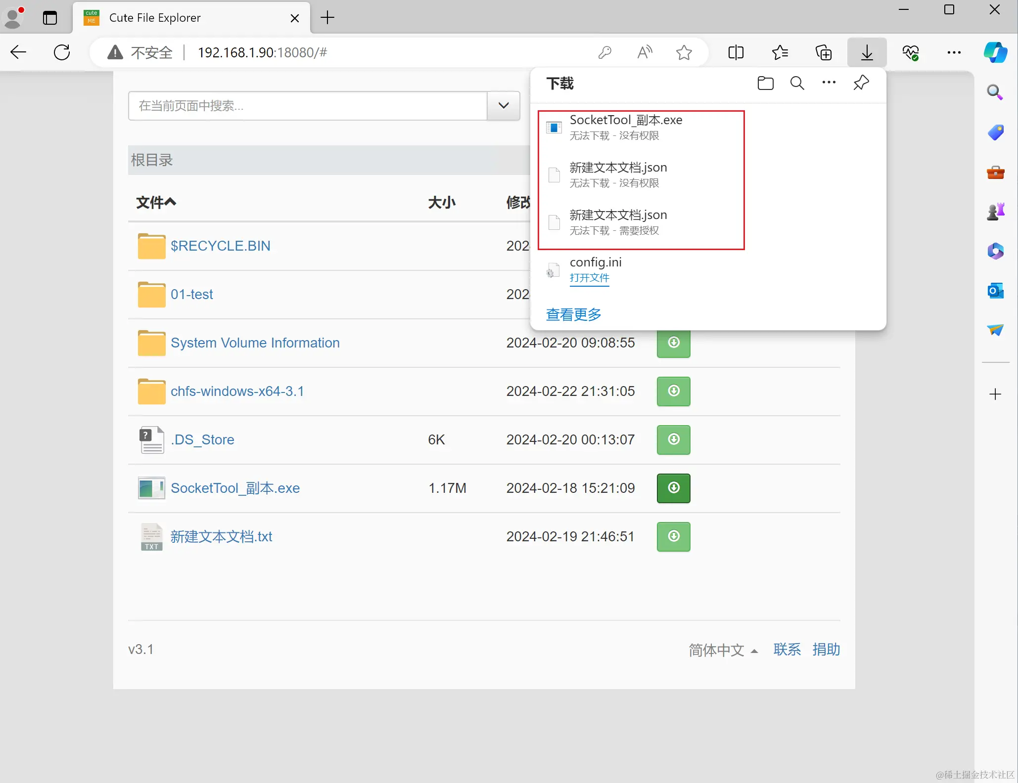Open the Copilot sidebar icon

tap(995, 52)
